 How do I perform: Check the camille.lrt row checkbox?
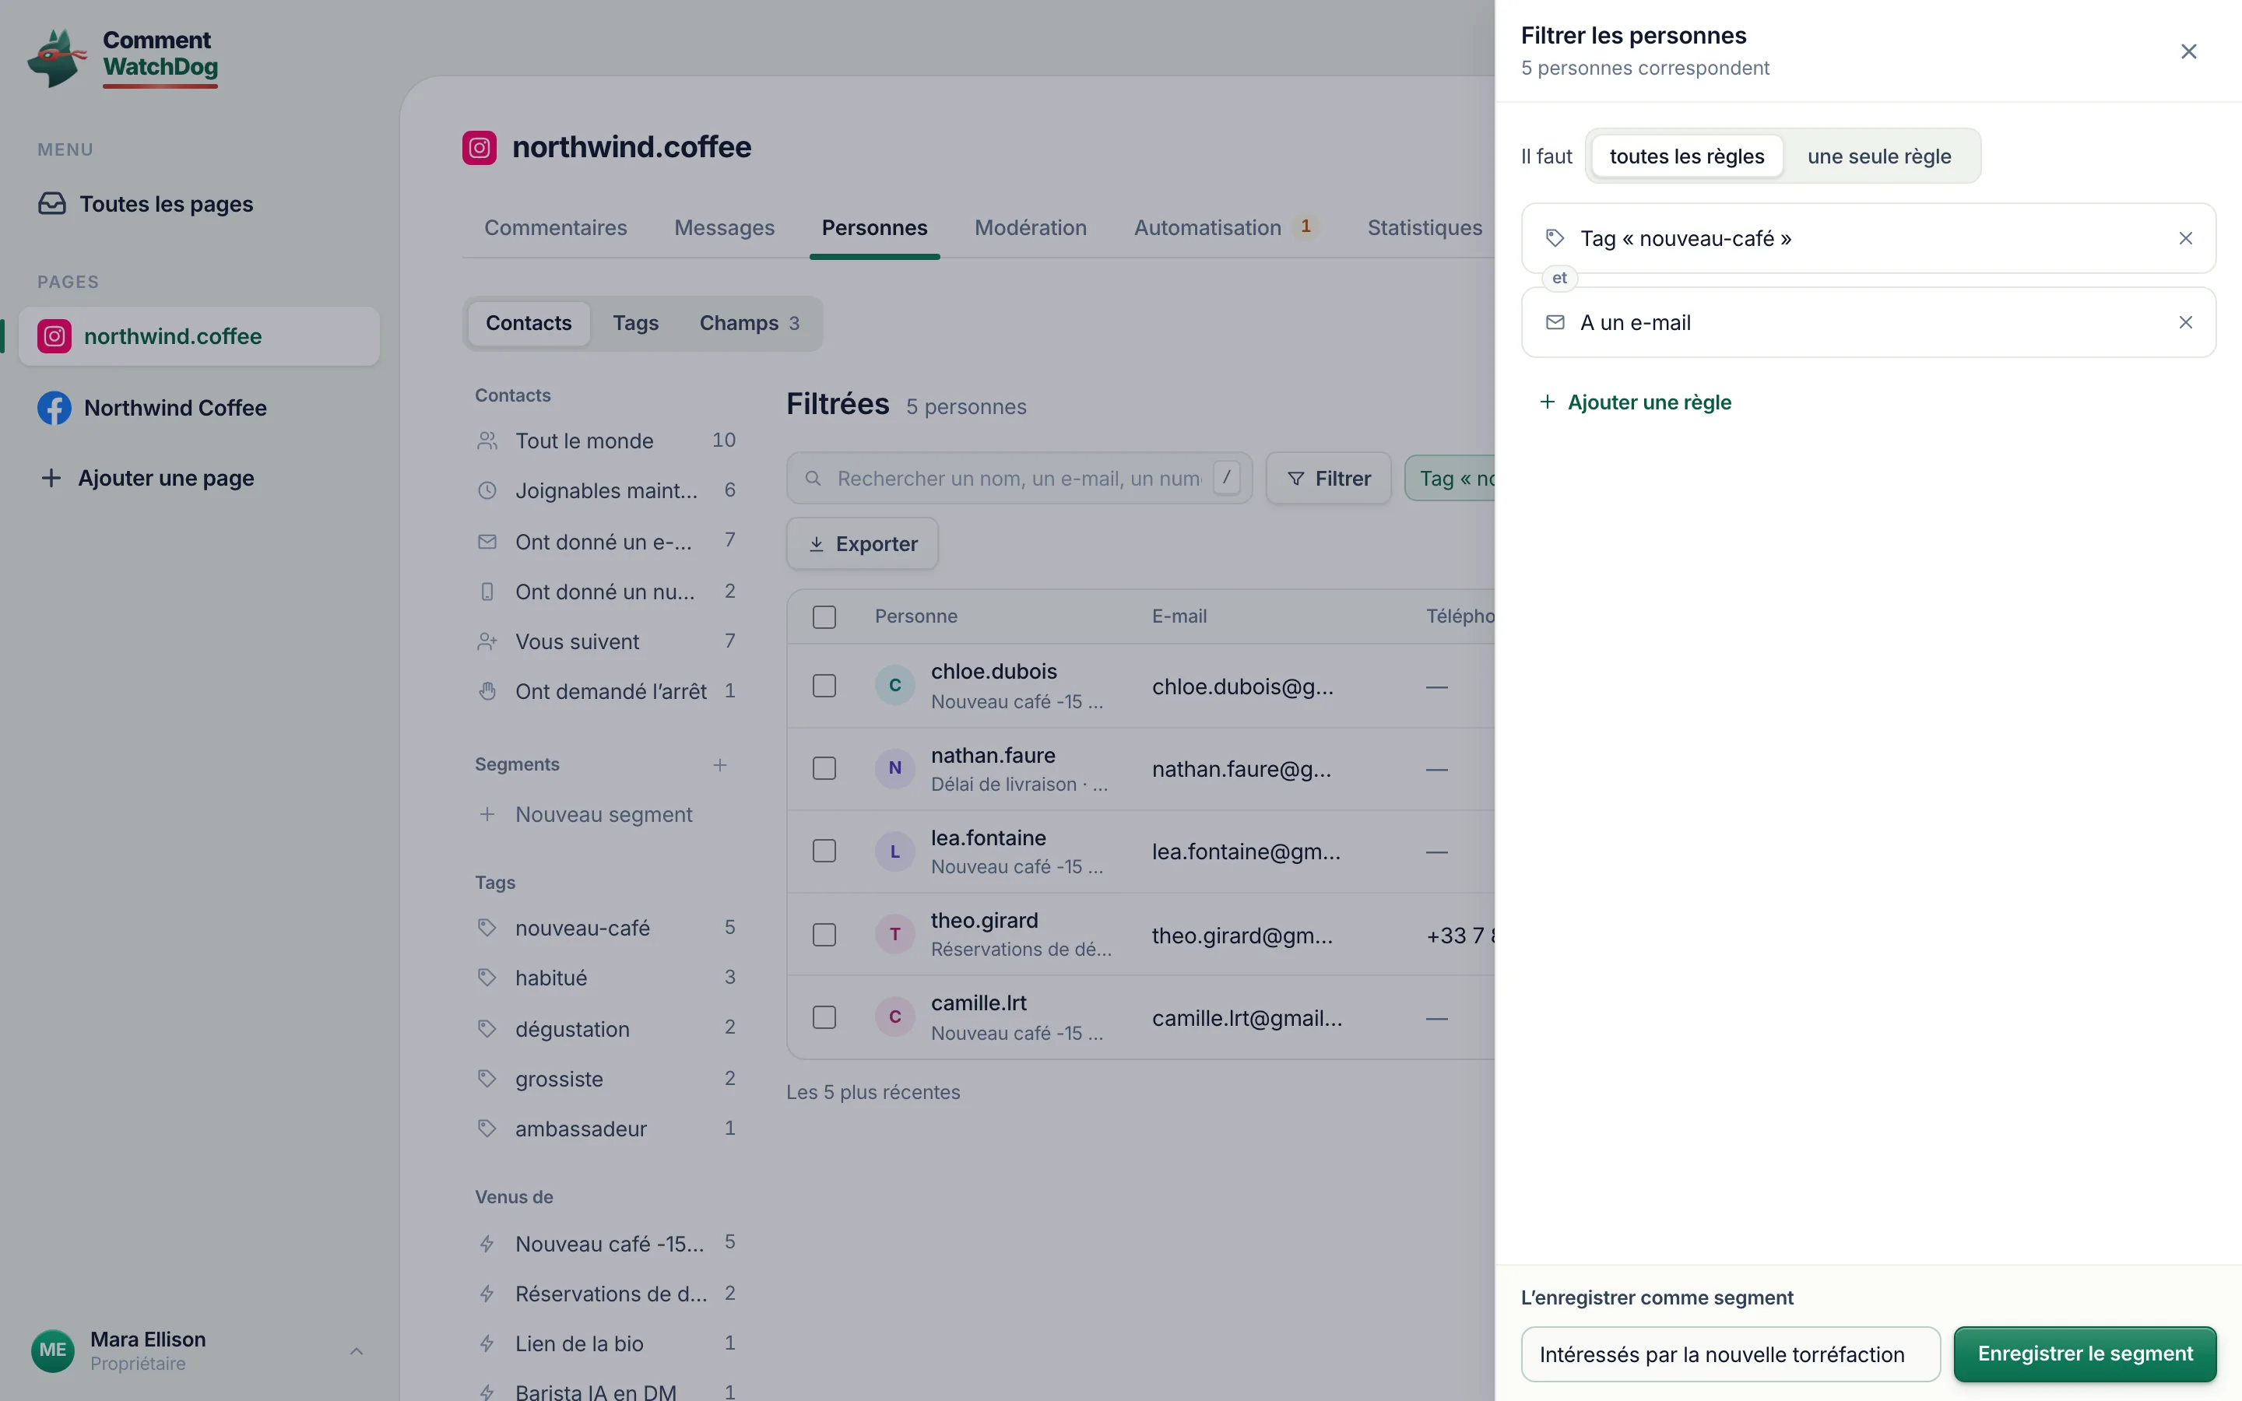(824, 1017)
